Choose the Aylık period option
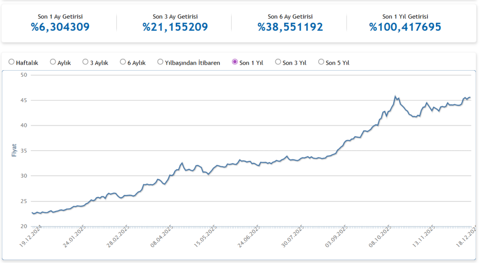Image resolution: width=480 pixels, height=263 pixels. pyautogui.click(x=53, y=62)
